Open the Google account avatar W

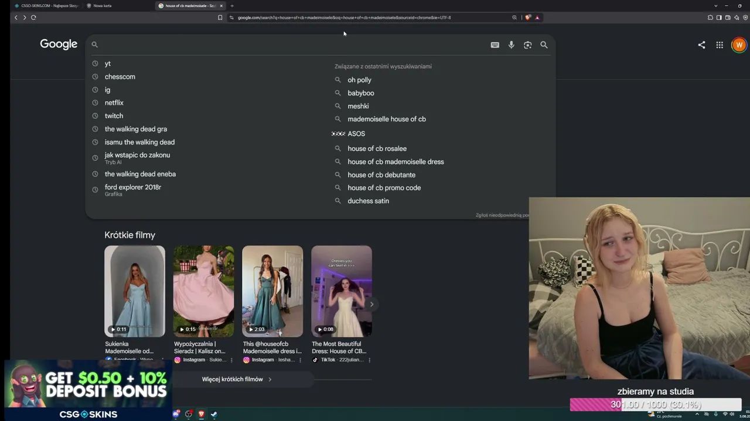(739, 45)
